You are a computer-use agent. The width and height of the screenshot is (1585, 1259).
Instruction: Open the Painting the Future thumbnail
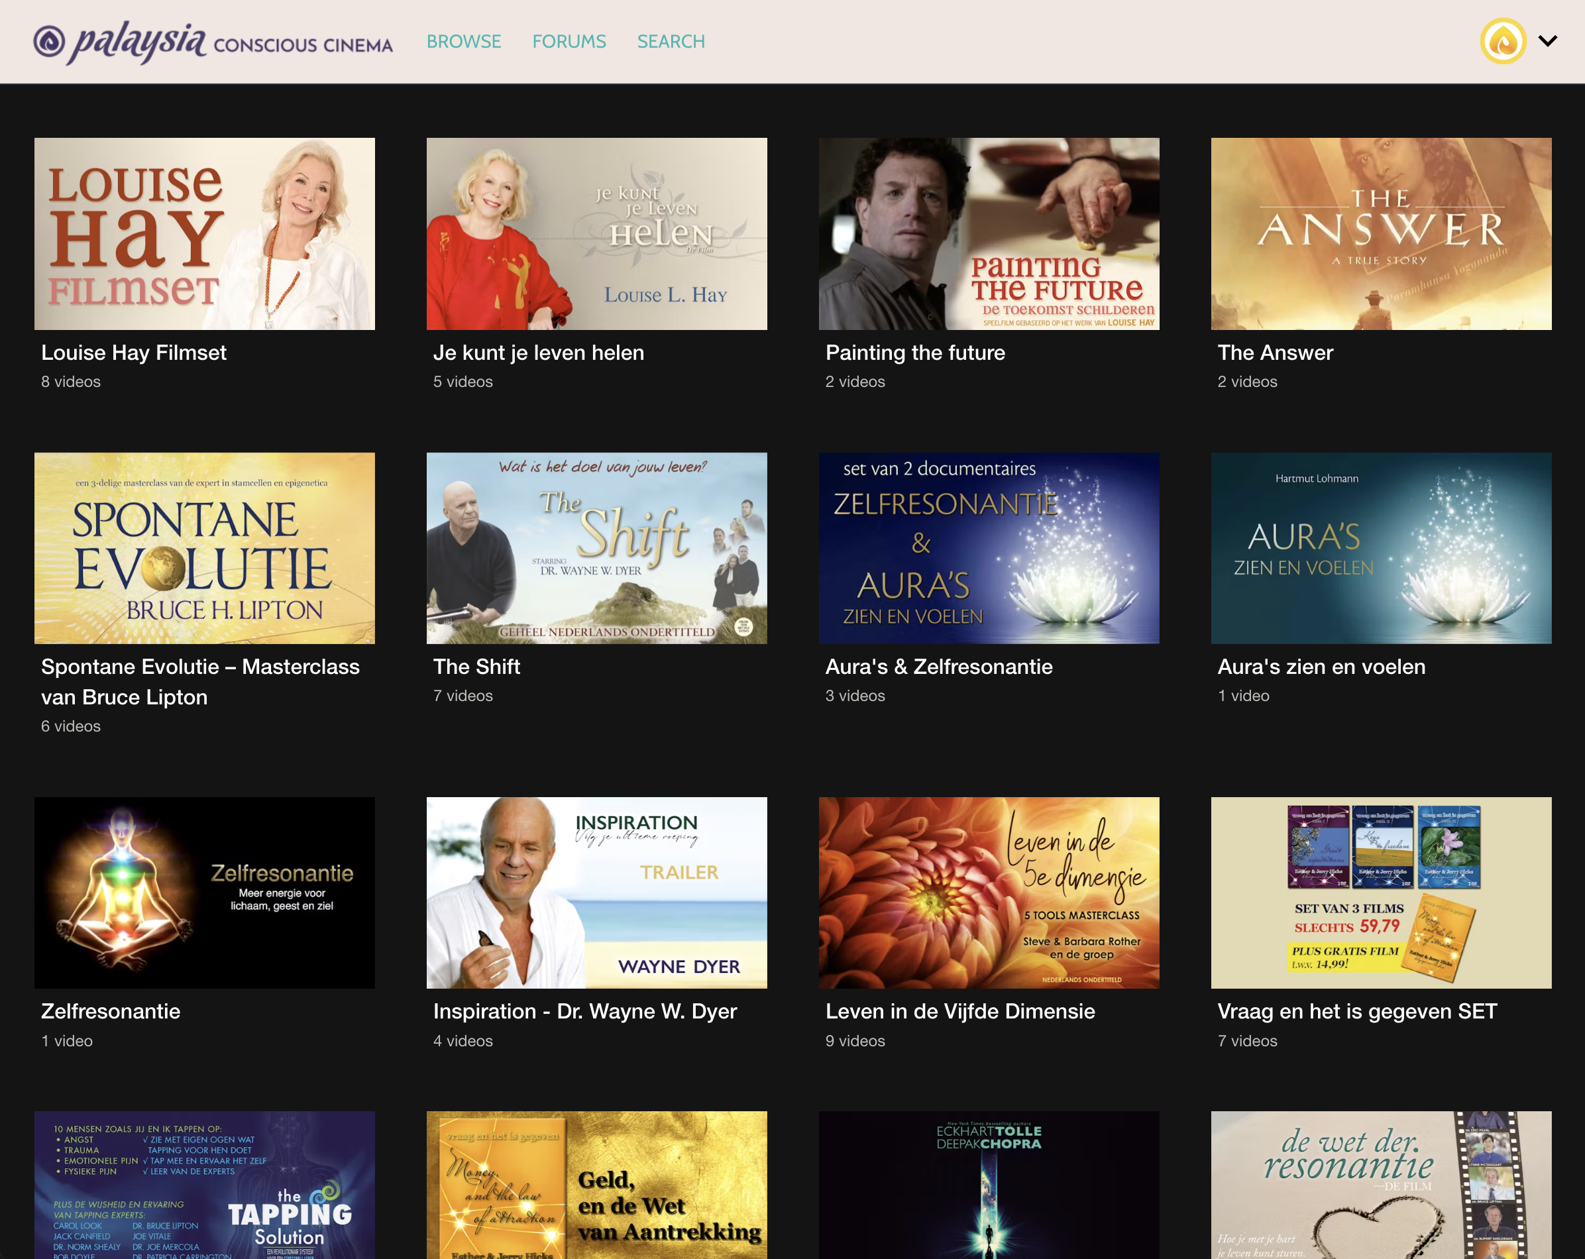tap(989, 234)
